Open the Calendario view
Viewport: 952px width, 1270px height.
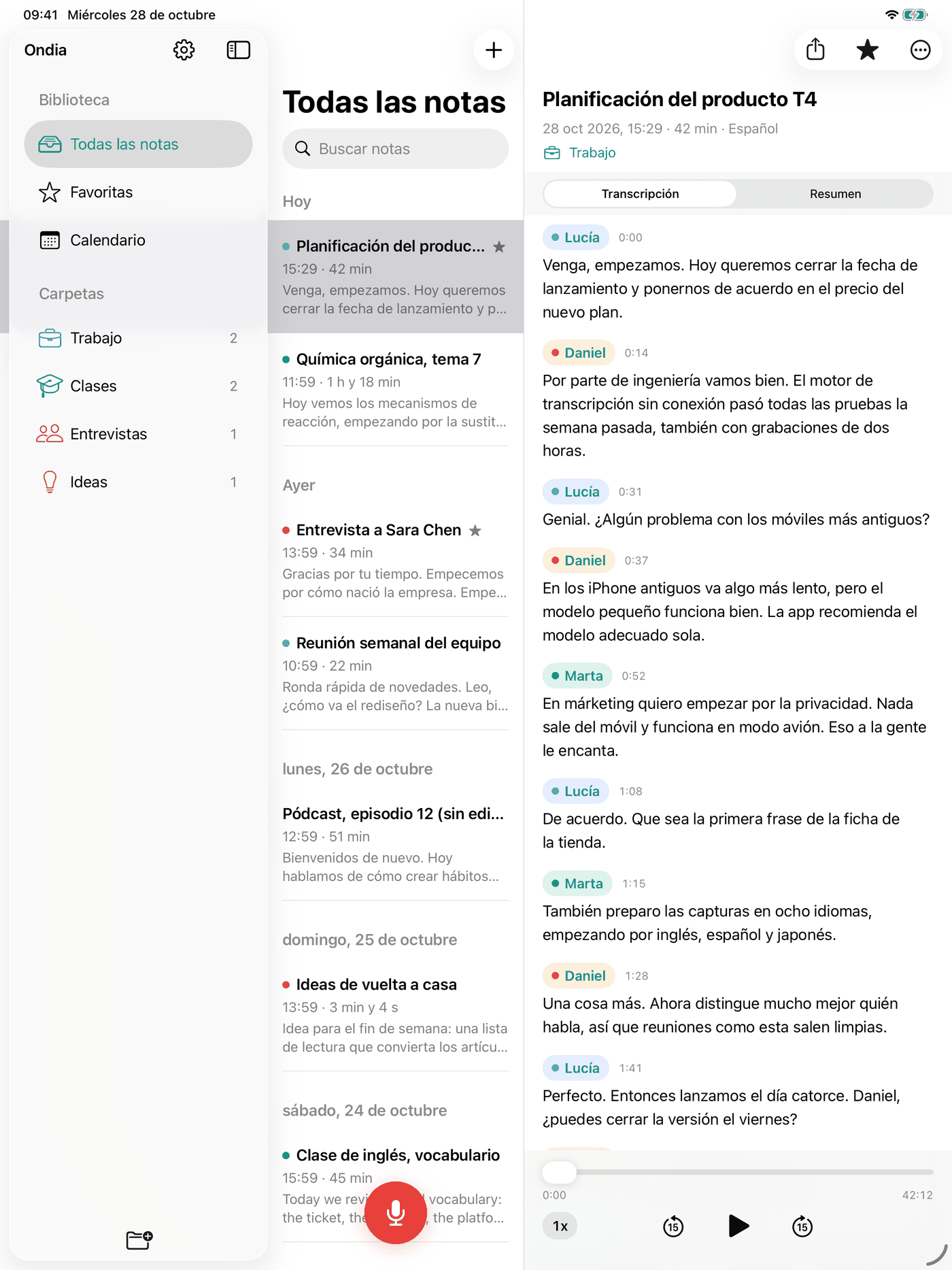(138, 240)
